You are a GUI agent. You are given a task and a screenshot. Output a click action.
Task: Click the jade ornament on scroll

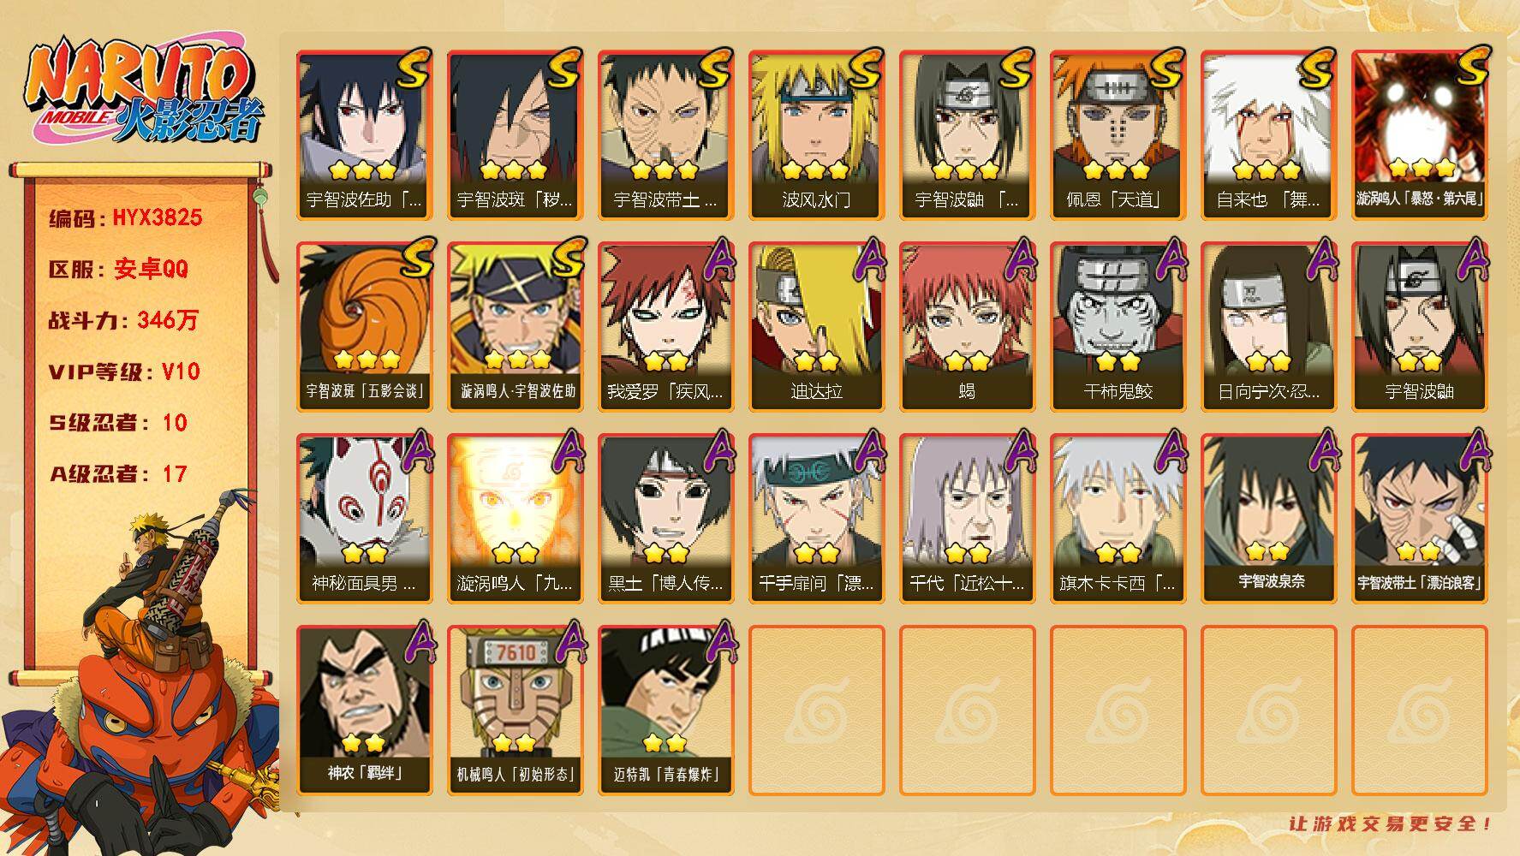[x=259, y=199]
